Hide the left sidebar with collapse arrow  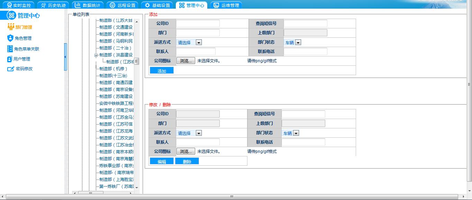[65, 57]
